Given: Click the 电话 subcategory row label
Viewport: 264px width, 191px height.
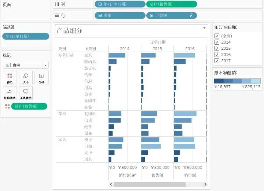Looking at the screenshot, I should pyautogui.click(x=88, y=120).
